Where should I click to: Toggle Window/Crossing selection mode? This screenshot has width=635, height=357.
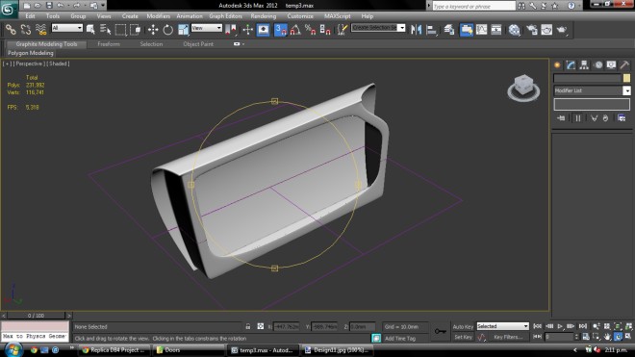[x=135, y=30]
